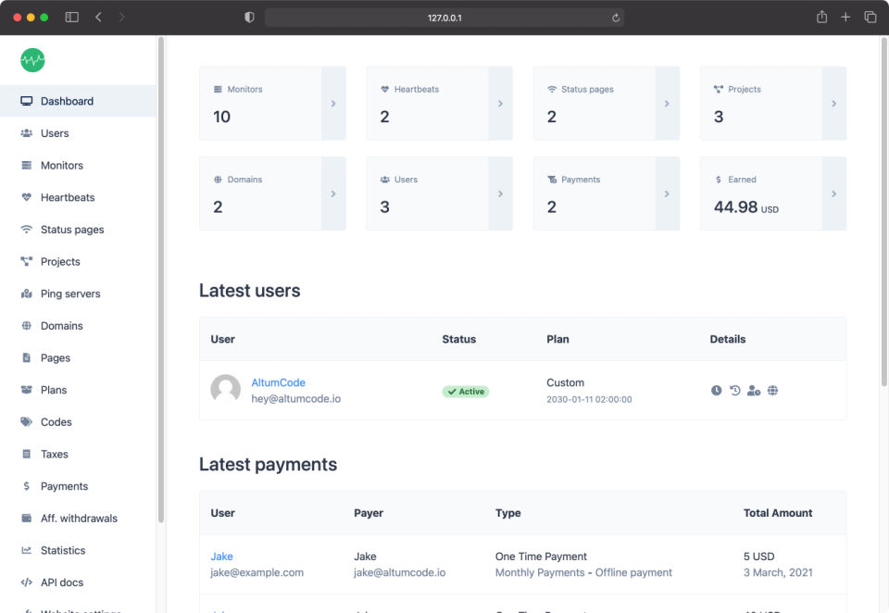Image resolution: width=889 pixels, height=613 pixels.
Task: Click the 'One Time Payment' type text
Action: coord(541,557)
